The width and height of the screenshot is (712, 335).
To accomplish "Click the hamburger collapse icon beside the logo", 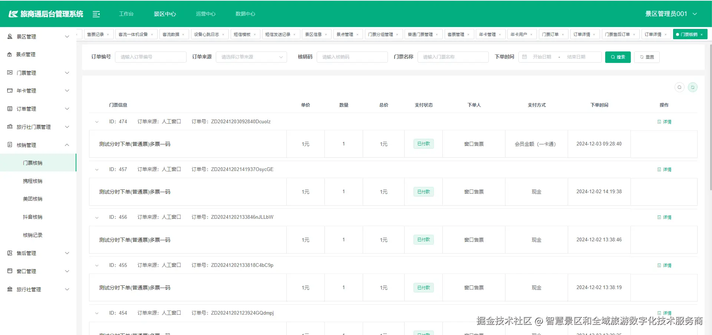I will coord(96,14).
